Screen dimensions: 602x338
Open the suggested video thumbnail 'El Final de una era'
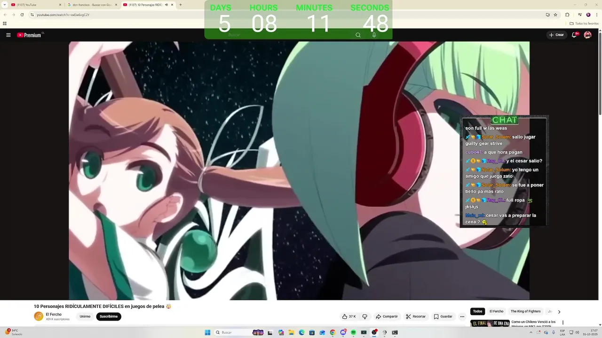tap(490, 323)
